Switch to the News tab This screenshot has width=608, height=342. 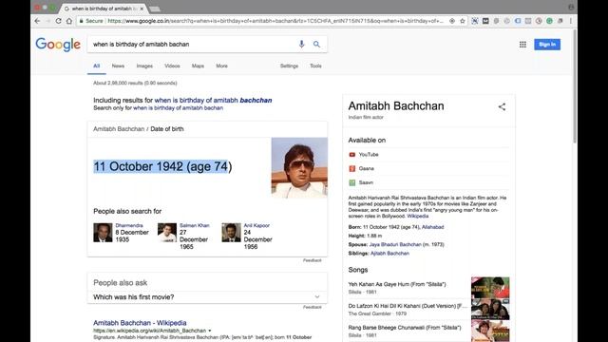pos(118,66)
